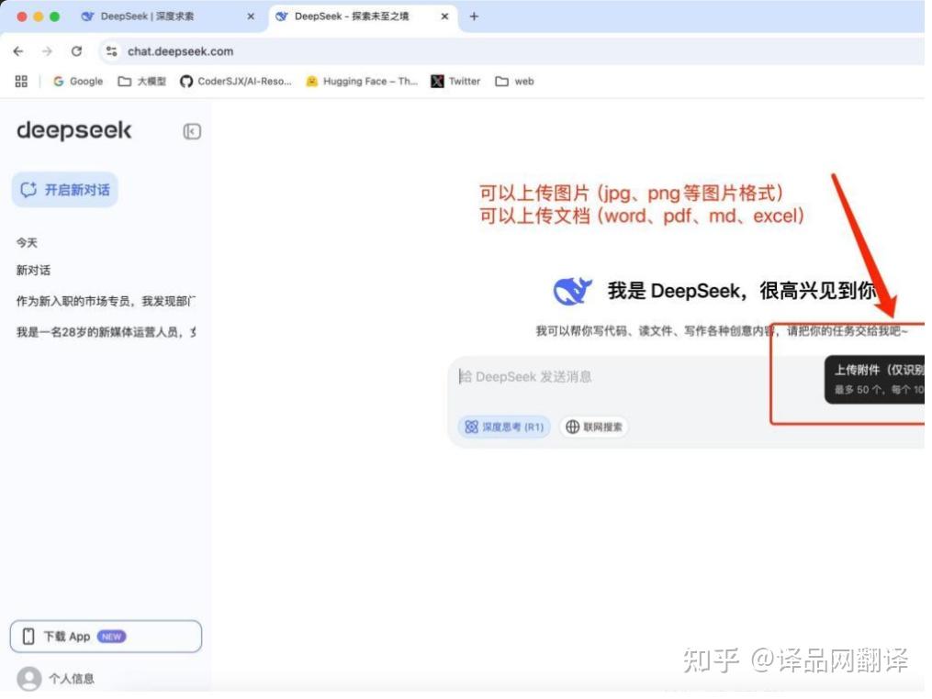The image size is (932, 699).
Task: View site information icon in address bar
Action: coord(111,51)
